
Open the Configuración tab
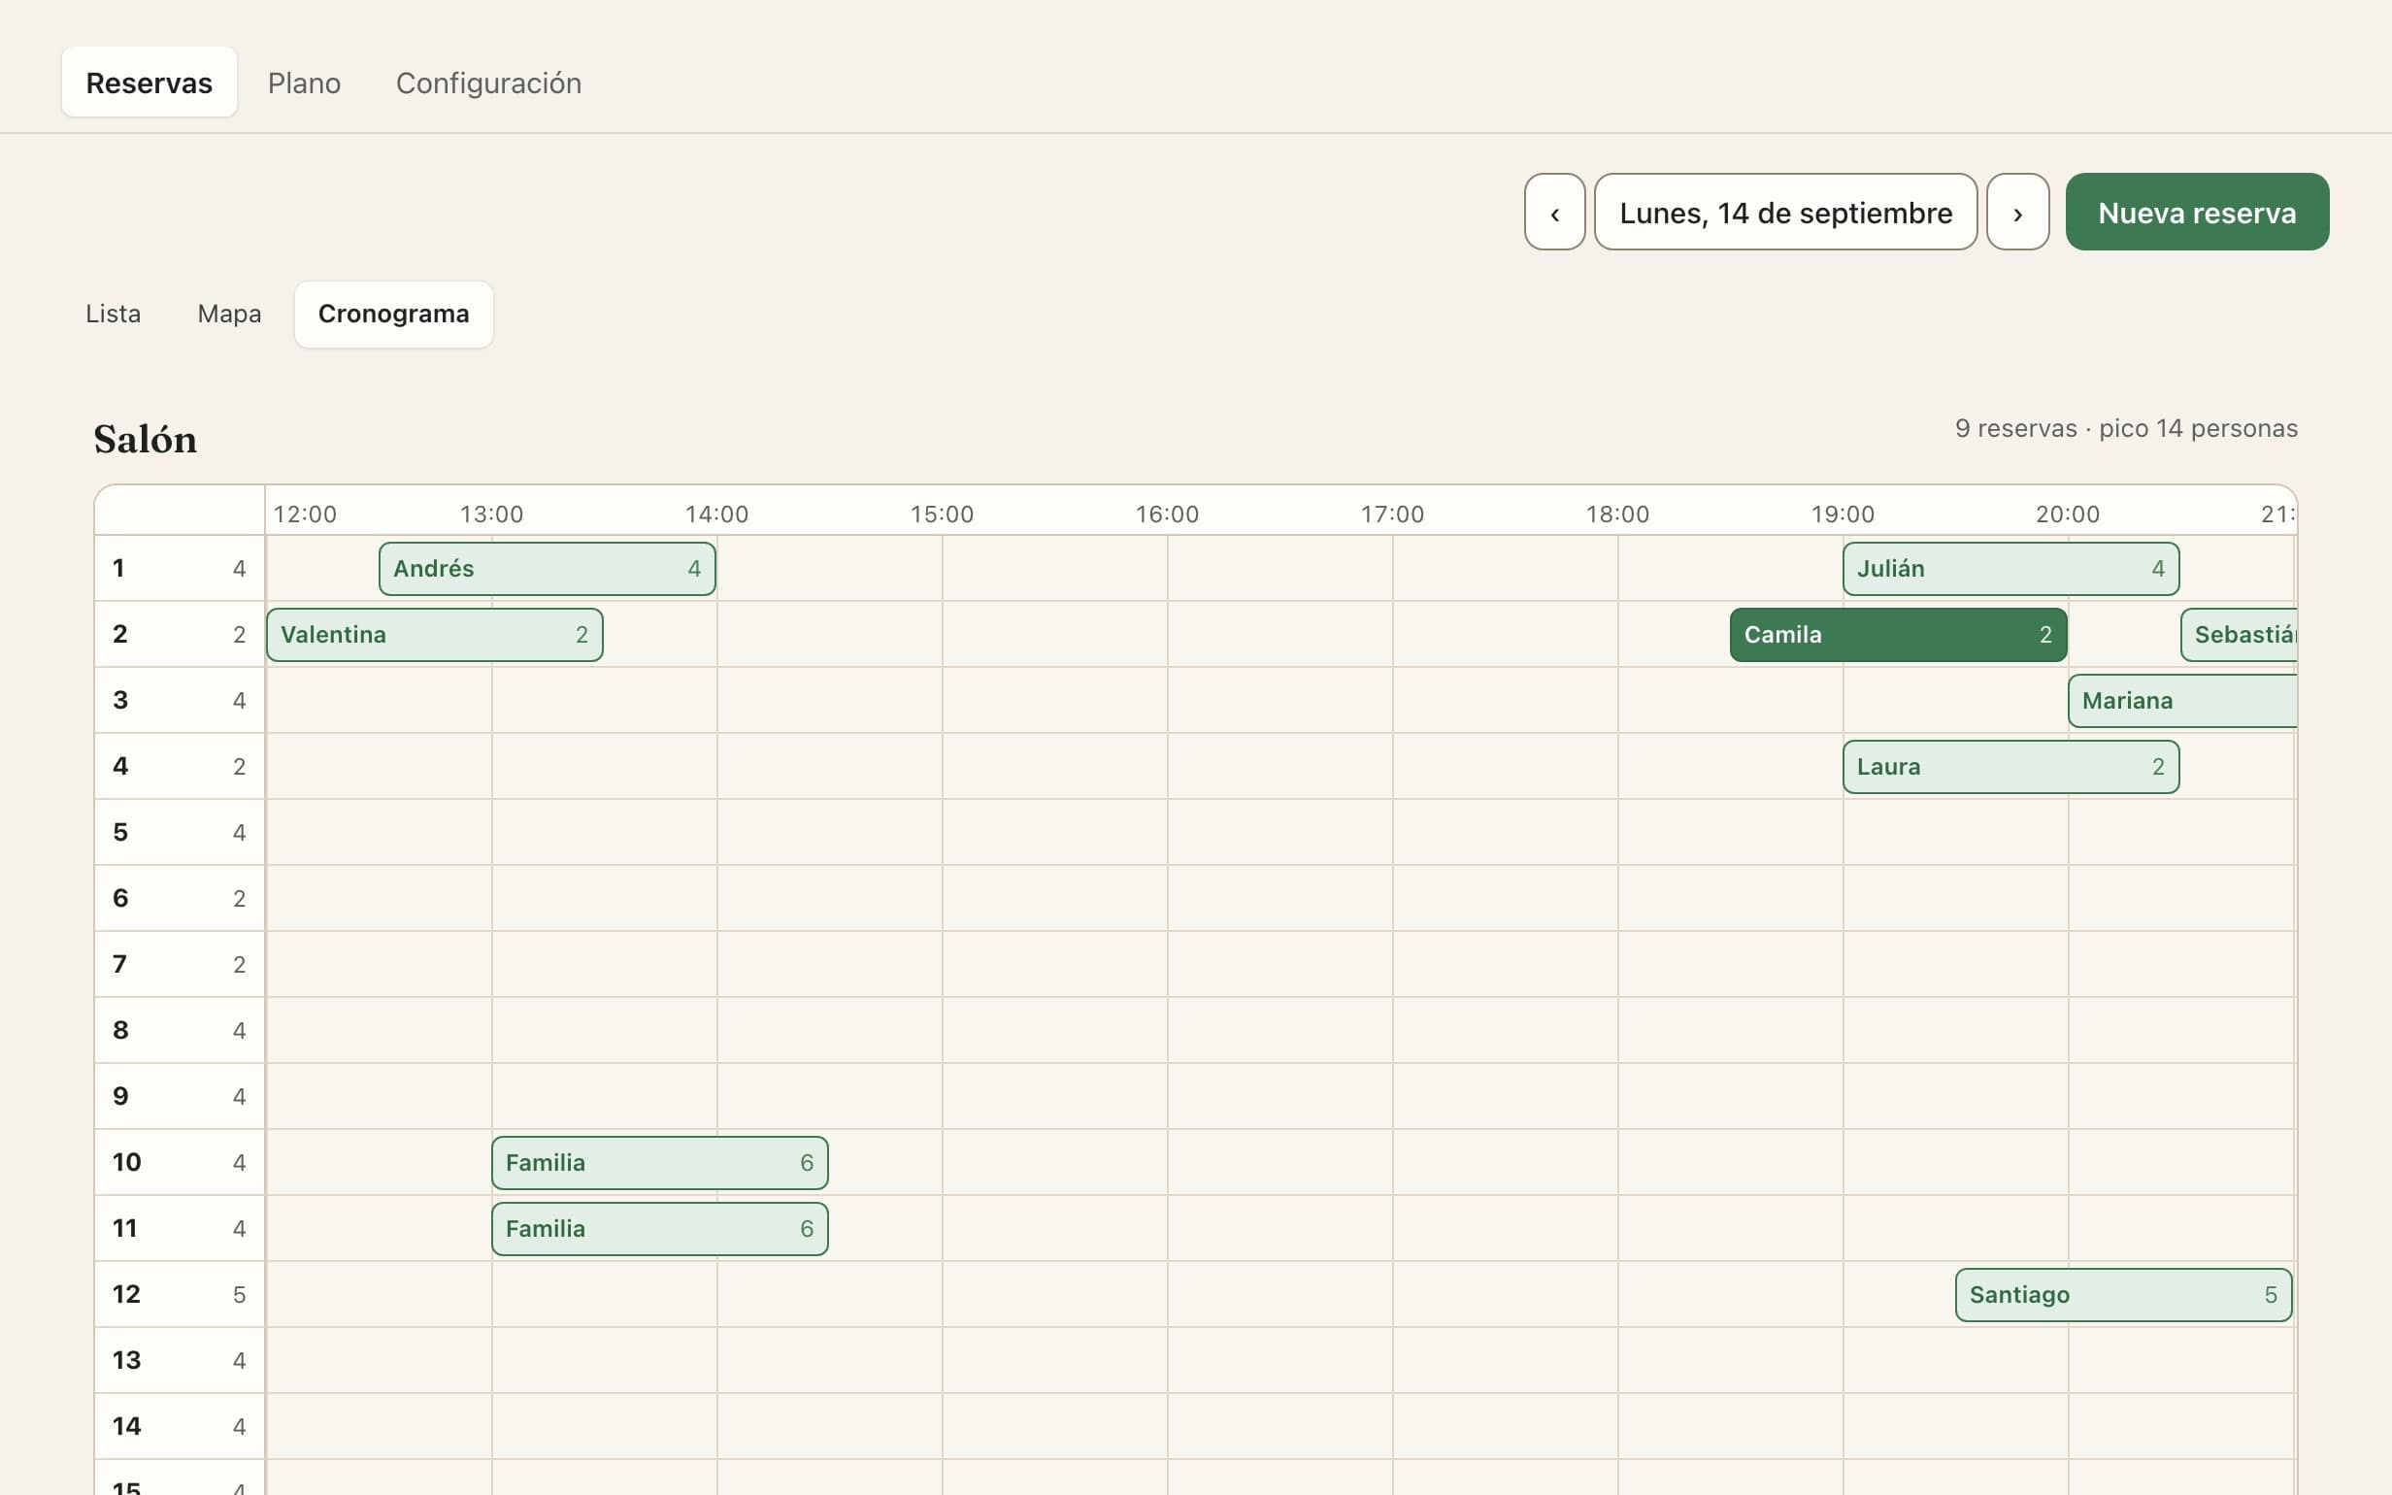(x=488, y=83)
